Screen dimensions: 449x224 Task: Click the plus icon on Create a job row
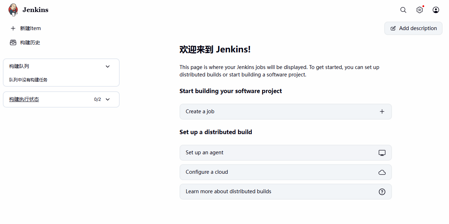pos(382,111)
